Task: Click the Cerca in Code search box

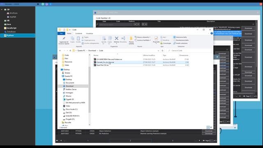Action: tap(189, 51)
